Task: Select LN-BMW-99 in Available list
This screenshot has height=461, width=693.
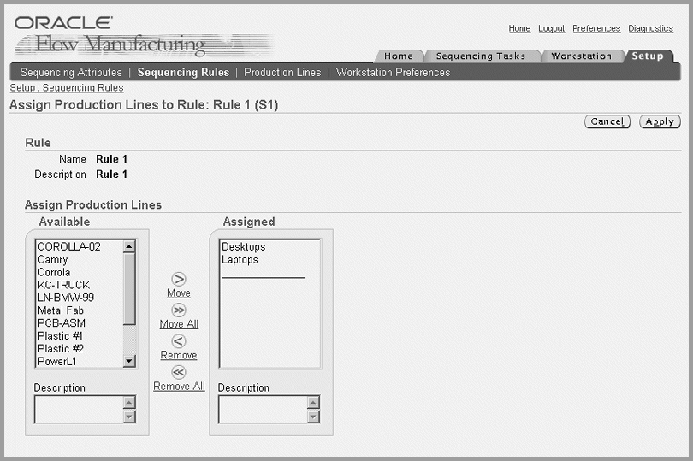Action: pyautogui.click(x=80, y=298)
